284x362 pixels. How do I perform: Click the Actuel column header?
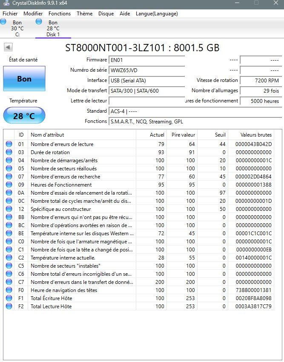pyautogui.click(x=151, y=135)
